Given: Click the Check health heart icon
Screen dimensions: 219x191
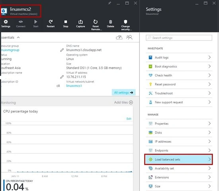Looking at the screenshot, I should pos(151,75).
